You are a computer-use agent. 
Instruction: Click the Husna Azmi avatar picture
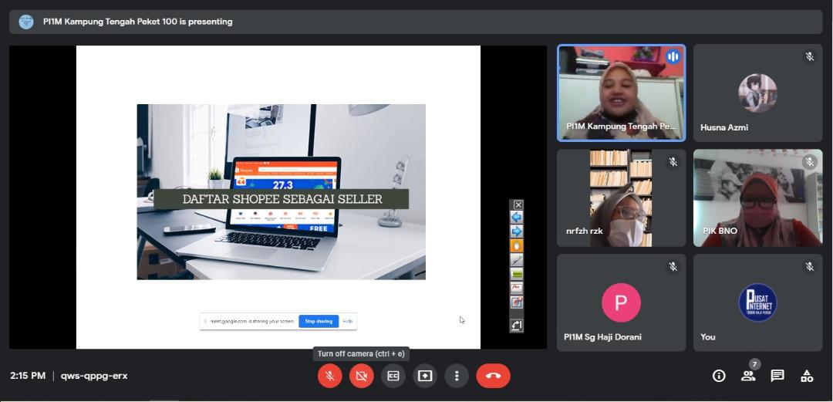point(757,93)
